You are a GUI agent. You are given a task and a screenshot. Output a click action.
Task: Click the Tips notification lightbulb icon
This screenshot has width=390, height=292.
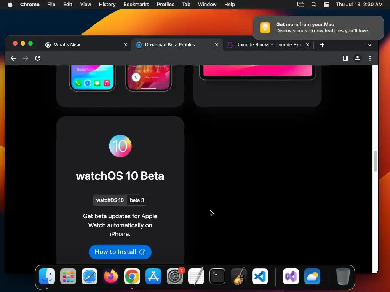pyautogui.click(x=265, y=27)
